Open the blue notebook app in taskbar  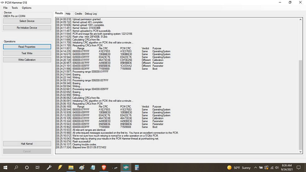(x=93, y=168)
